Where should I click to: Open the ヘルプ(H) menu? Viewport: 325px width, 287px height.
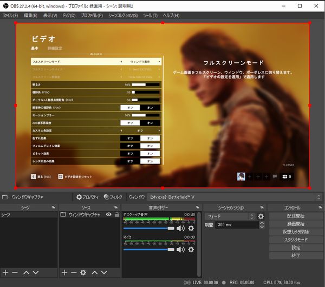click(x=171, y=16)
